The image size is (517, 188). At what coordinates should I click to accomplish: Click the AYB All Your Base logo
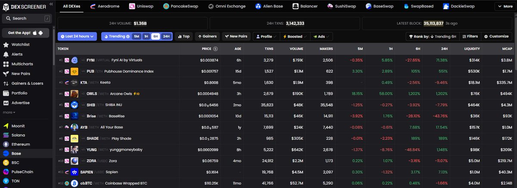click(x=74, y=127)
